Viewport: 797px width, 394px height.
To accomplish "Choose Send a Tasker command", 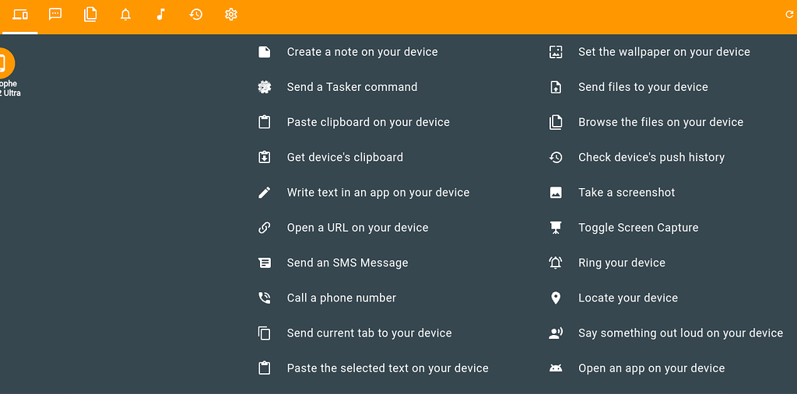I will pos(353,87).
